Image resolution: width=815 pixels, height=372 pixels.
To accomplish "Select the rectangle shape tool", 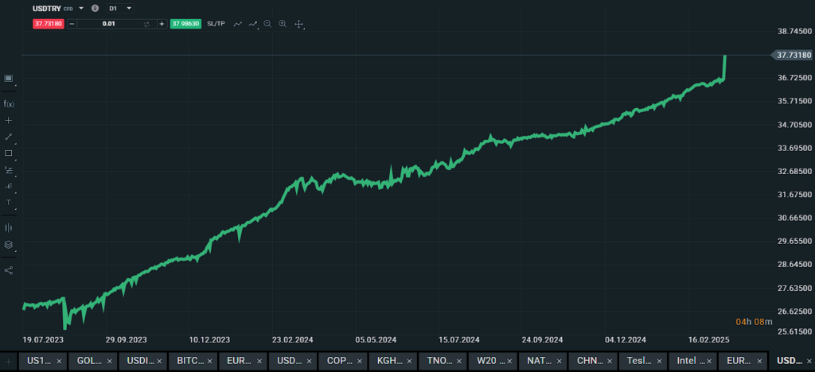I will pyautogui.click(x=9, y=153).
